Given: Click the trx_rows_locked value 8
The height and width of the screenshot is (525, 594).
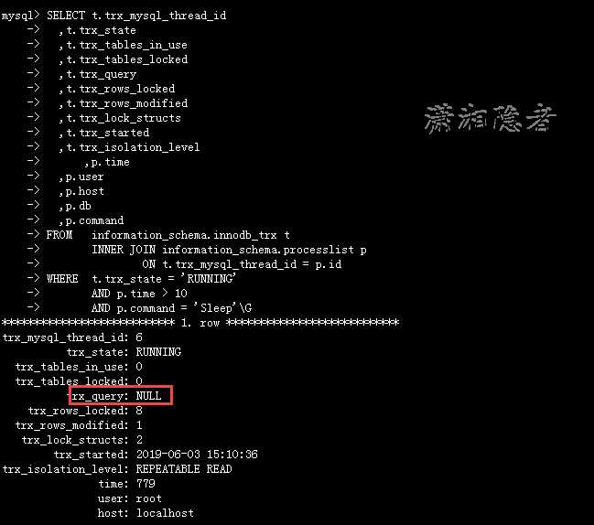Looking at the screenshot, I should 139,411.
